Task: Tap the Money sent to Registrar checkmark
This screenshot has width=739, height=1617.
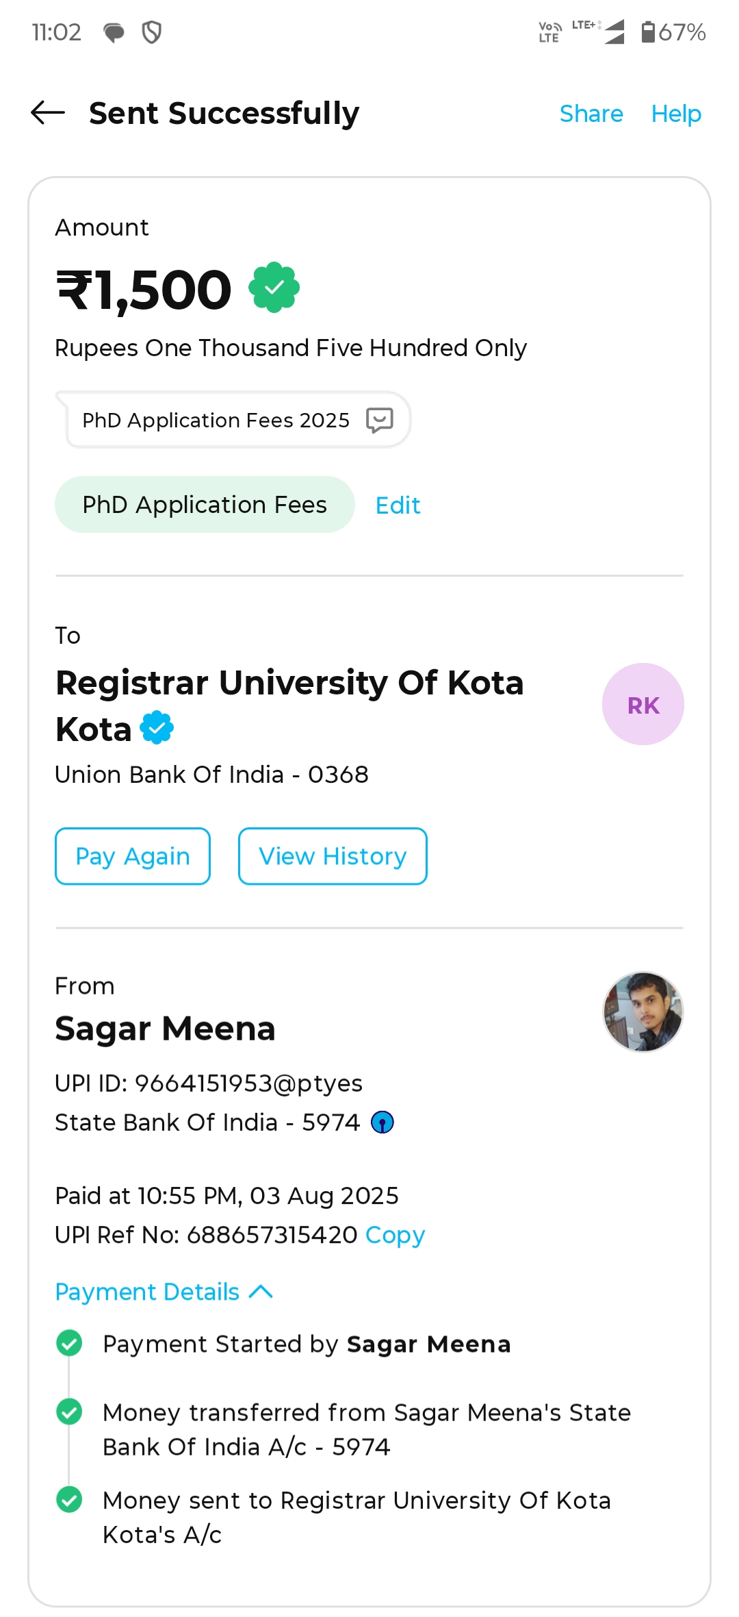Action: tap(69, 1499)
